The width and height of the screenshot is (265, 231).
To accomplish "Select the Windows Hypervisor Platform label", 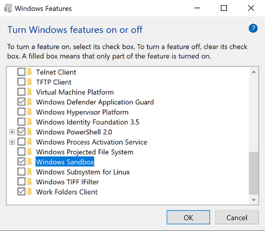I will point(82,112).
